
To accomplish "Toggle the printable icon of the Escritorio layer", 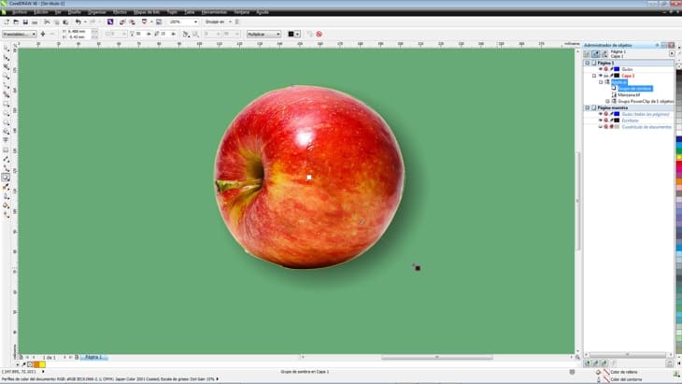I will 606,121.
